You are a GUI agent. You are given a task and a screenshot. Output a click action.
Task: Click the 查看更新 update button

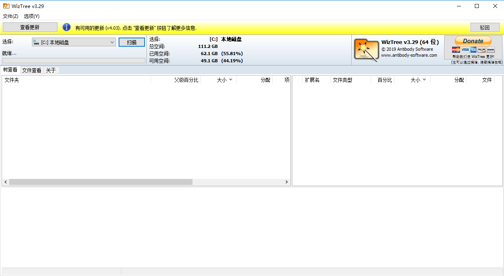click(x=30, y=27)
